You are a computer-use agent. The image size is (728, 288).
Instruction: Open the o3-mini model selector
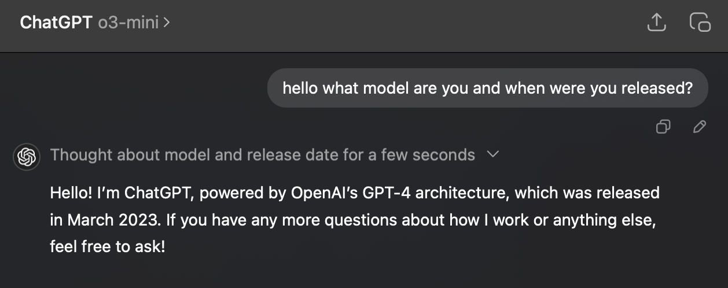click(x=133, y=23)
